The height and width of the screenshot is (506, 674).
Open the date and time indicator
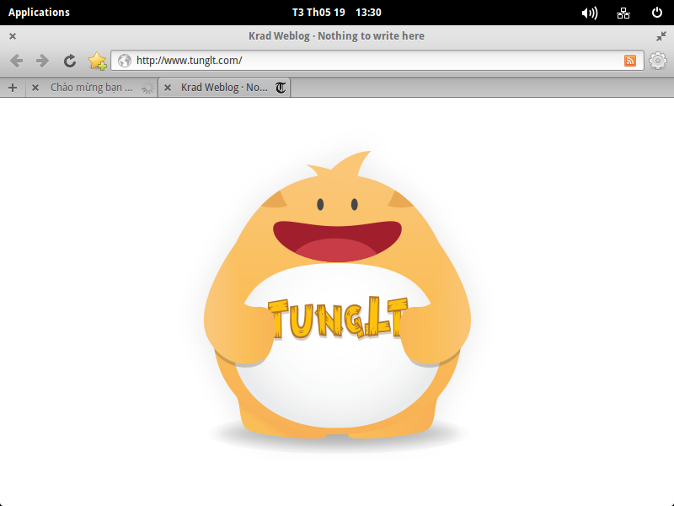tap(336, 13)
